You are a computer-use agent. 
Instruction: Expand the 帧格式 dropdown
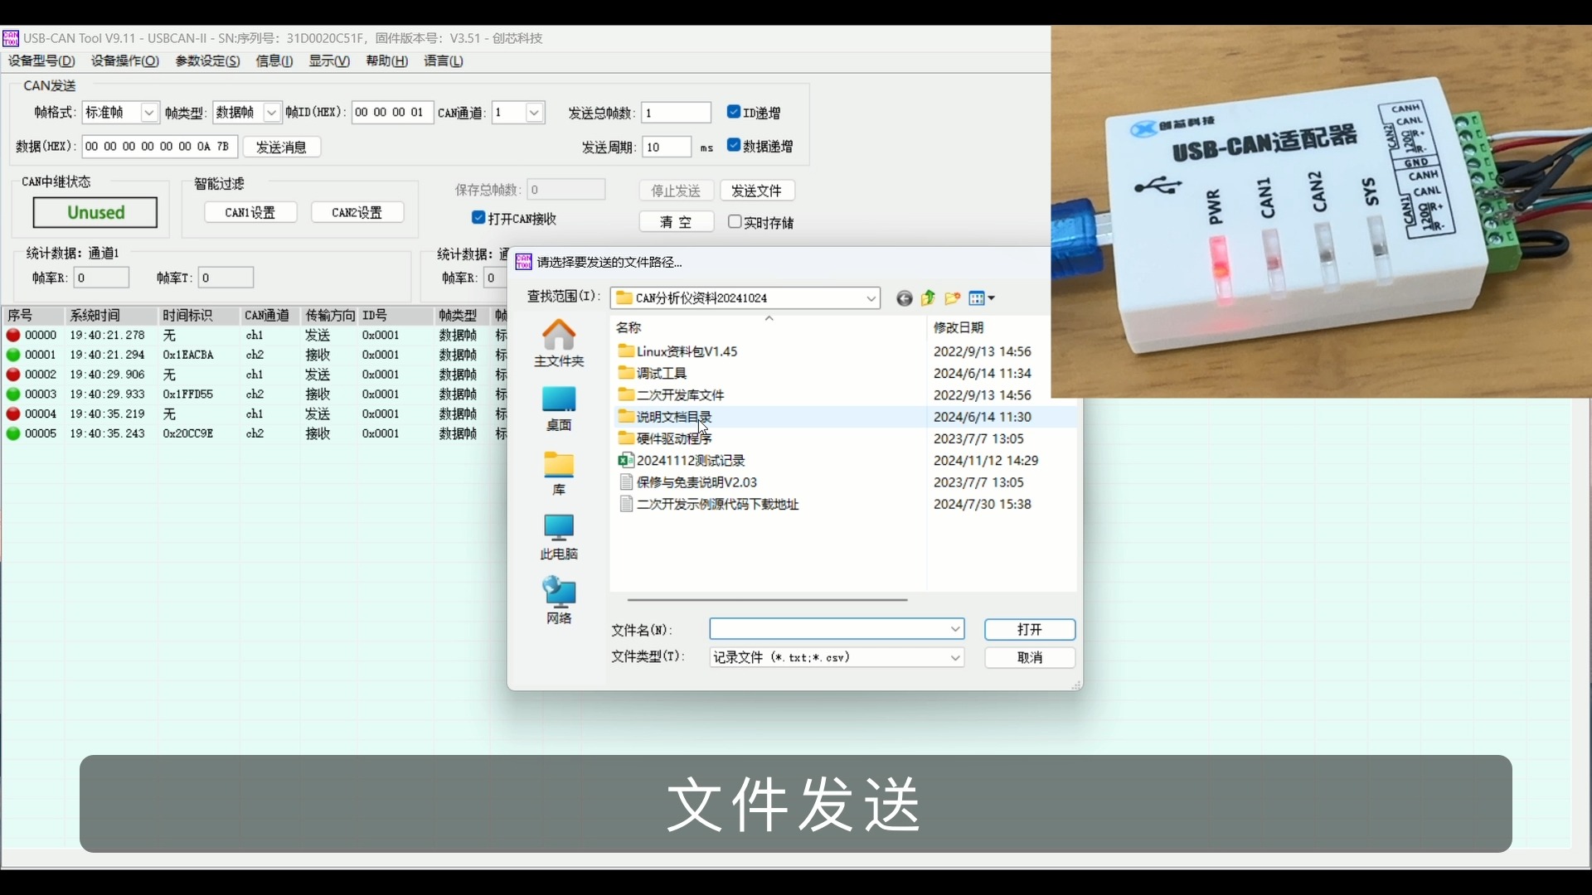coord(149,112)
